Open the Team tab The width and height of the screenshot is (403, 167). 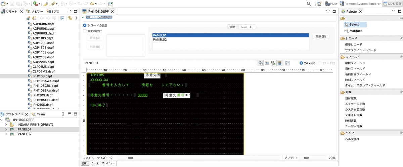pyautogui.click(x=38, y=114)
